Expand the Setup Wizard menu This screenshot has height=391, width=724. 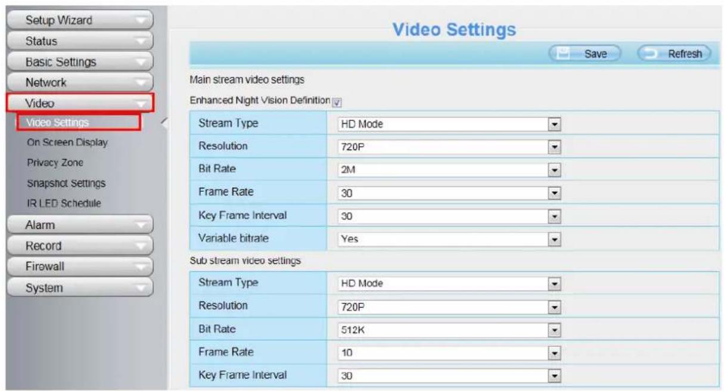[80, 20]
